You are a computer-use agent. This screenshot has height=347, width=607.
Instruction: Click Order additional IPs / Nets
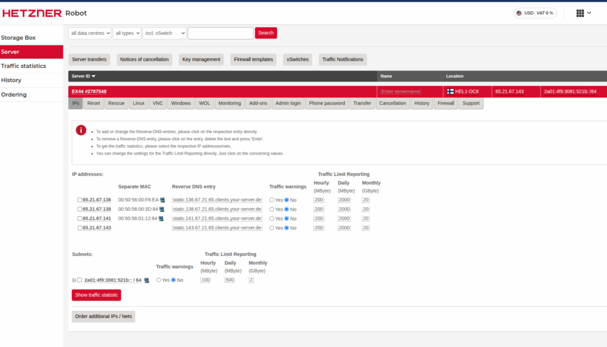pos(103,316)
